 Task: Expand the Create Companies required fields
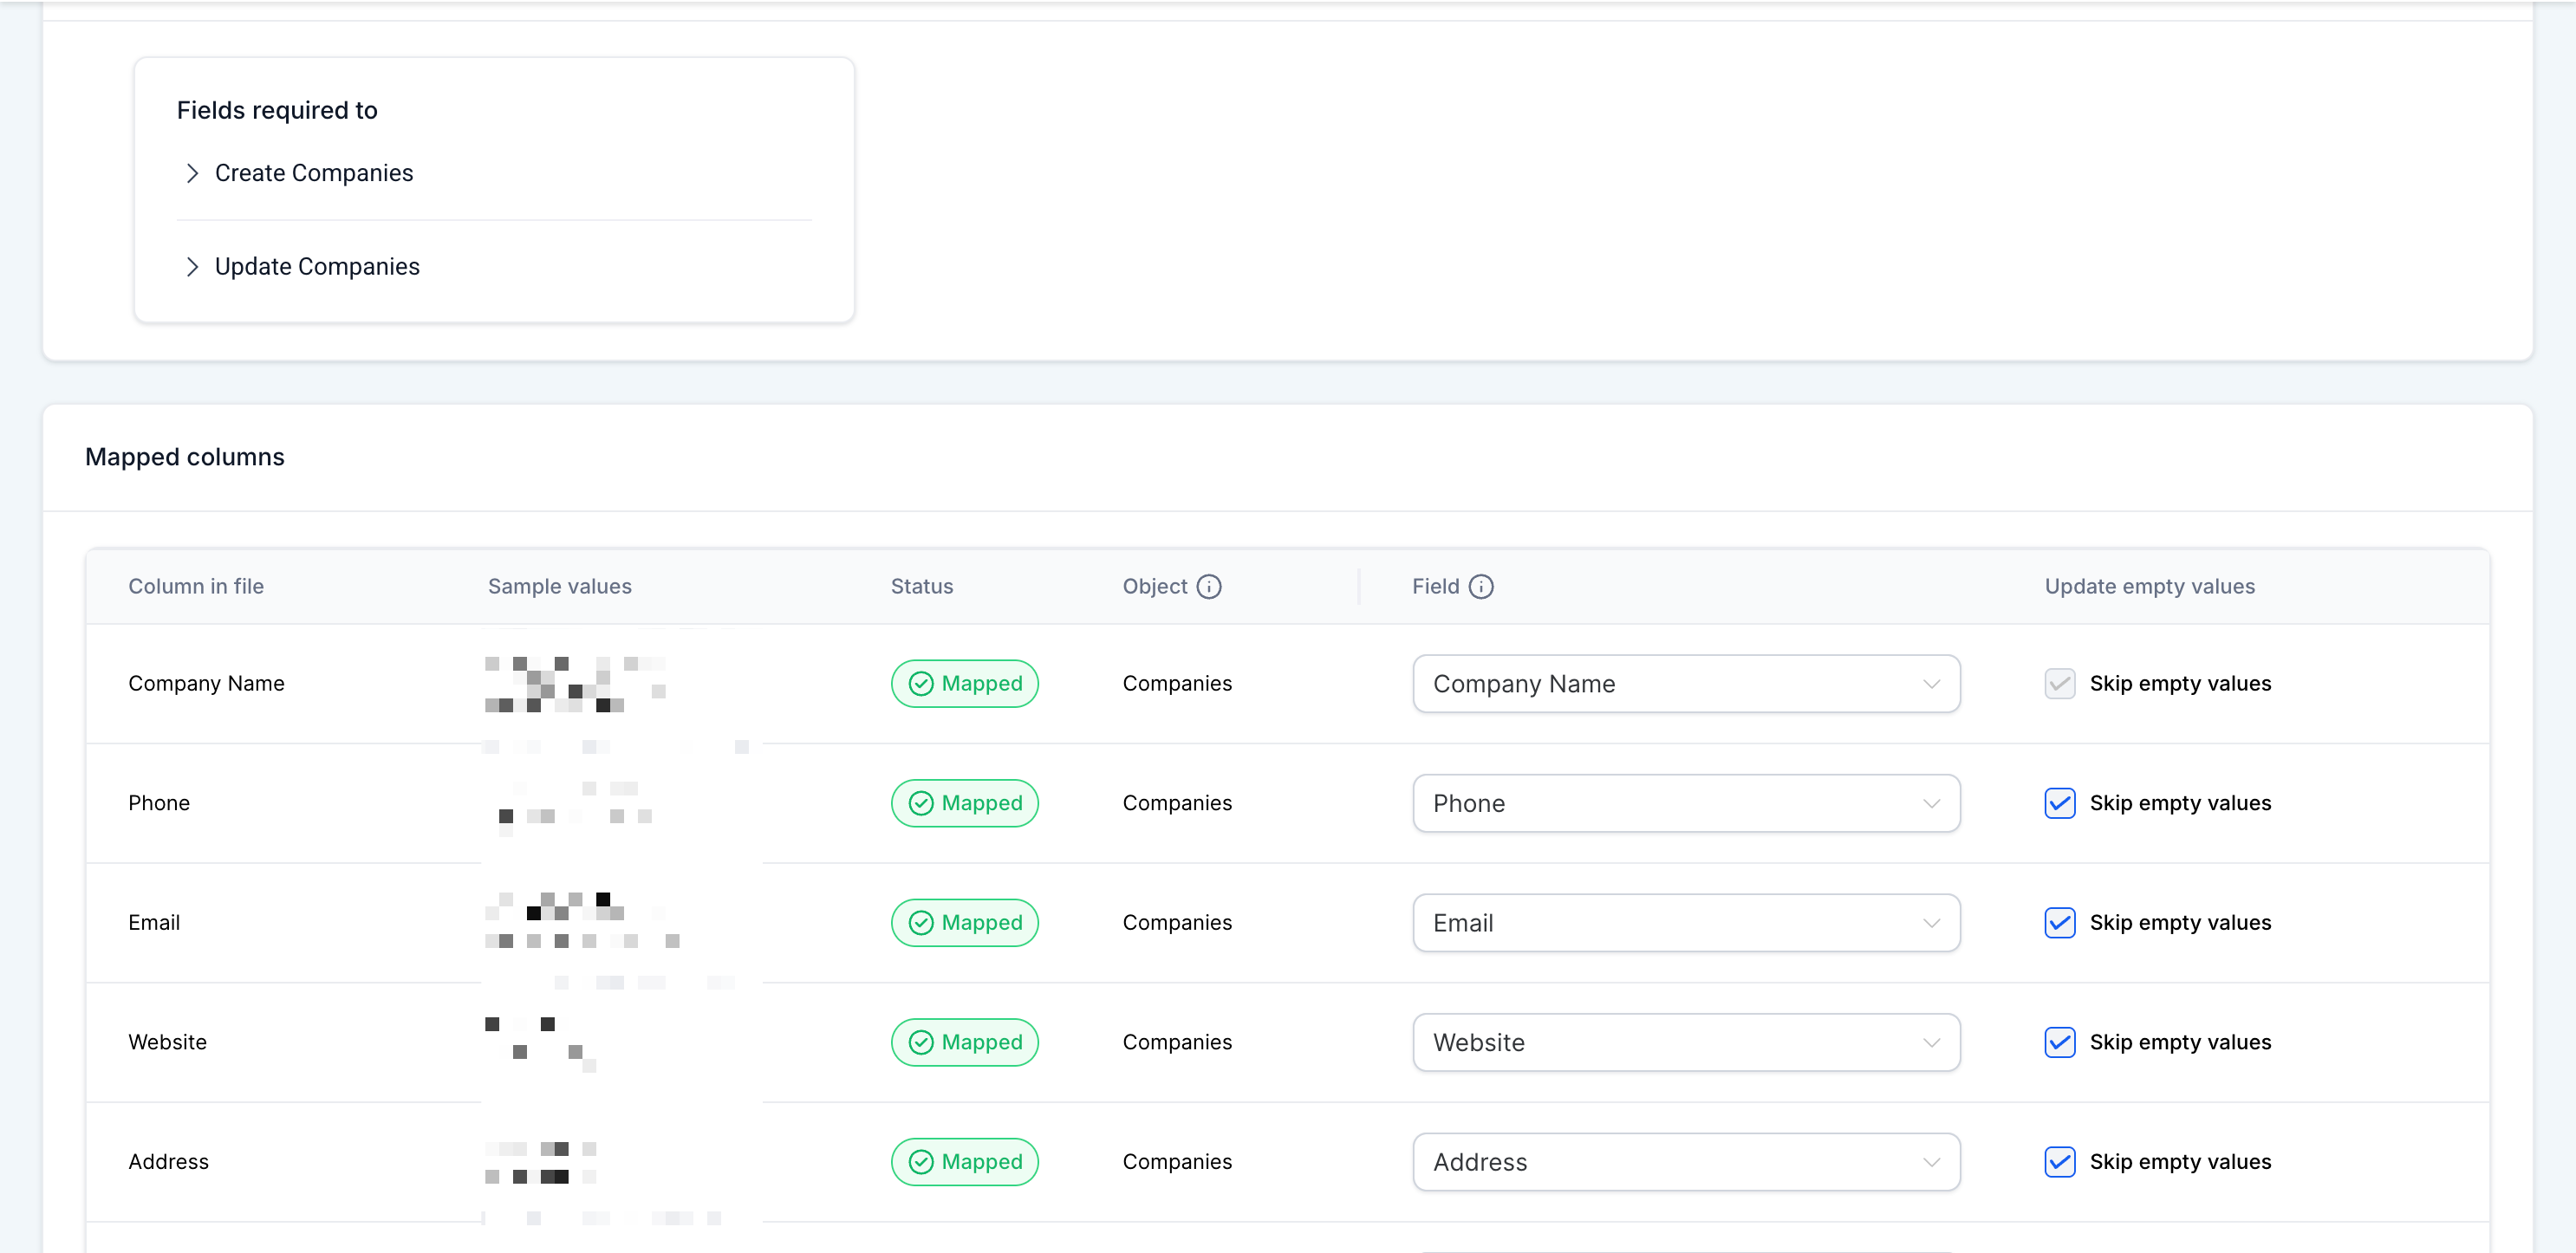[x=314, y=173]
